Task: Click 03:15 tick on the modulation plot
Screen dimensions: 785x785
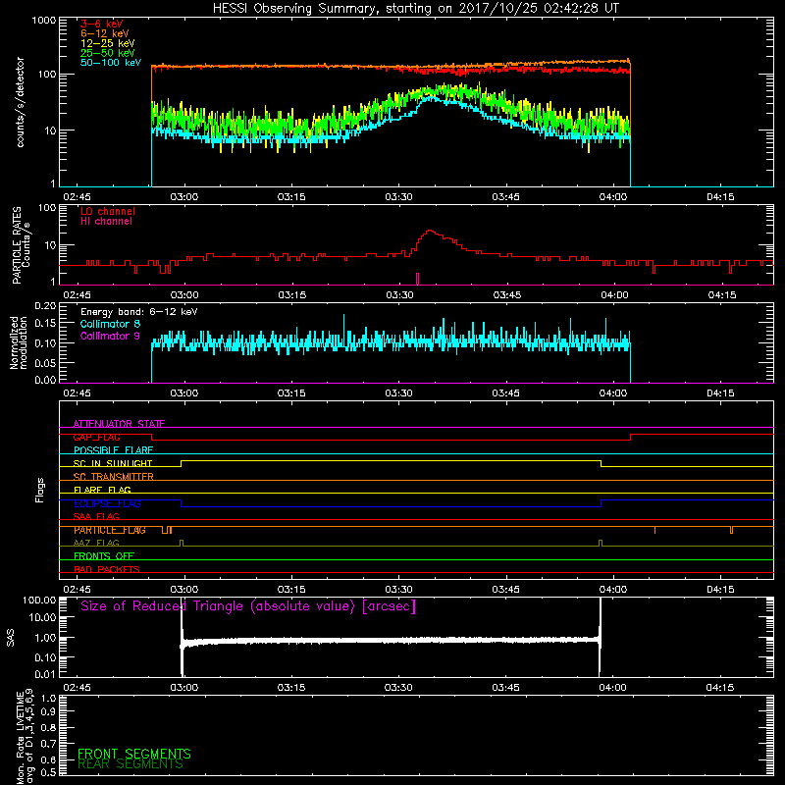Action: 291,393
